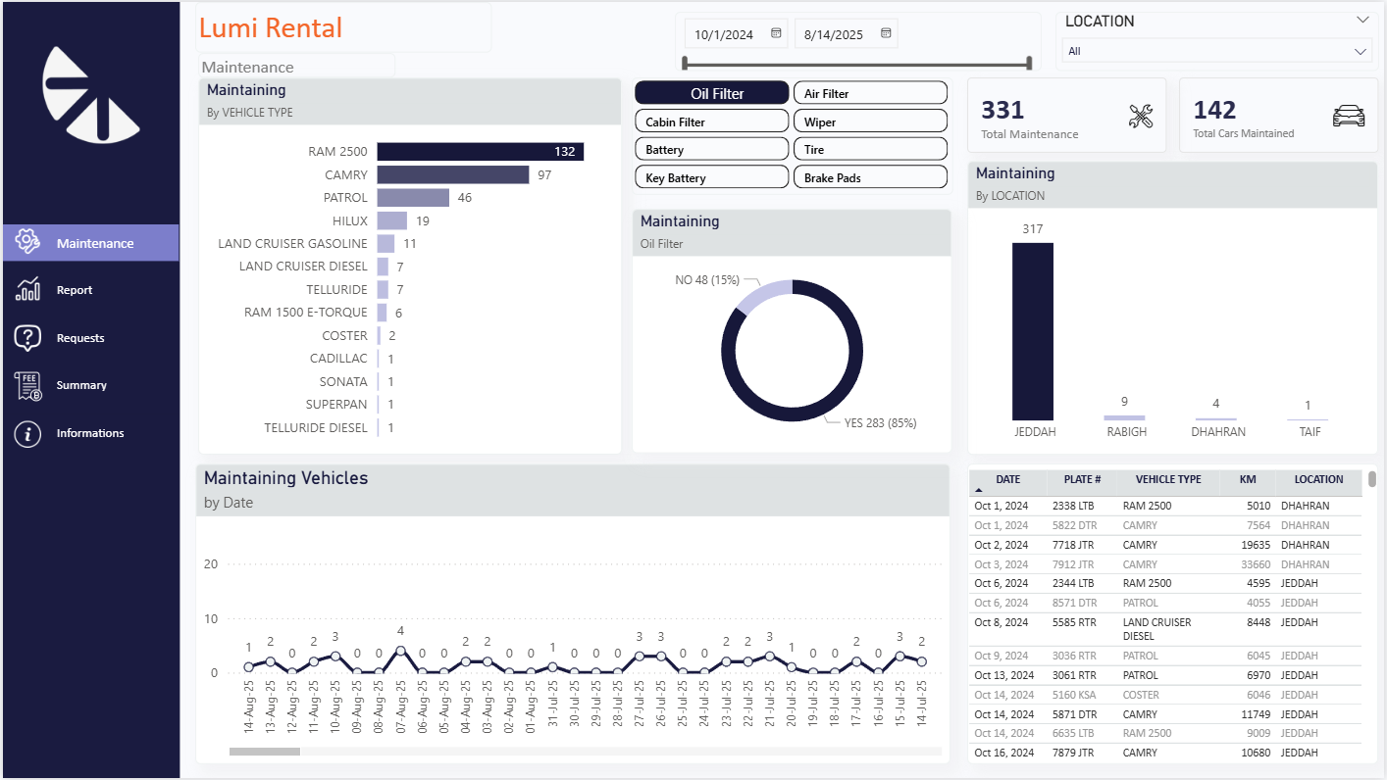Image resolution: width=1387 pixels, height=780 pixels.
Task: Click the Requests question mark icon
Action: point(28,337)
